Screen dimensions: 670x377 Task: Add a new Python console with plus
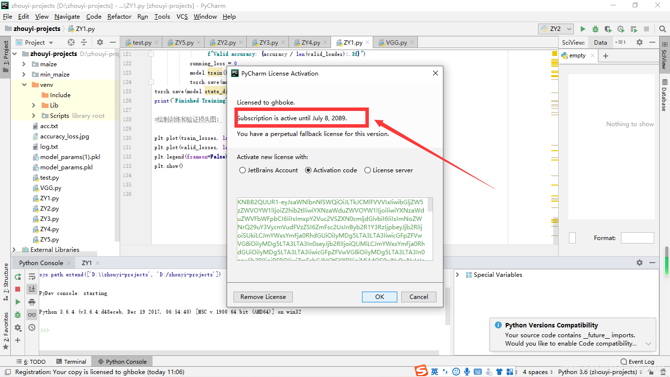pyautogui.click(x=18, y=340)
